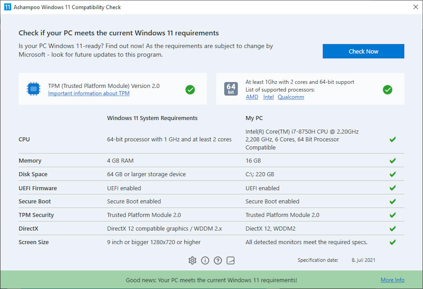Viewport: 423px width, 289px height.
Task: Click the green checkmark in TPM panel
Action: coord(190,89)
